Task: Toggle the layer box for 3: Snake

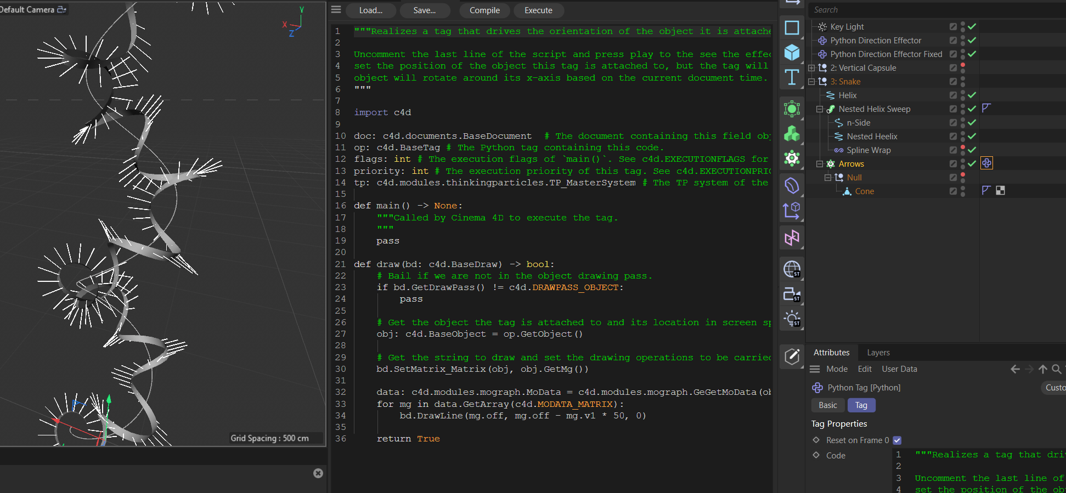Action: [953, 81]
